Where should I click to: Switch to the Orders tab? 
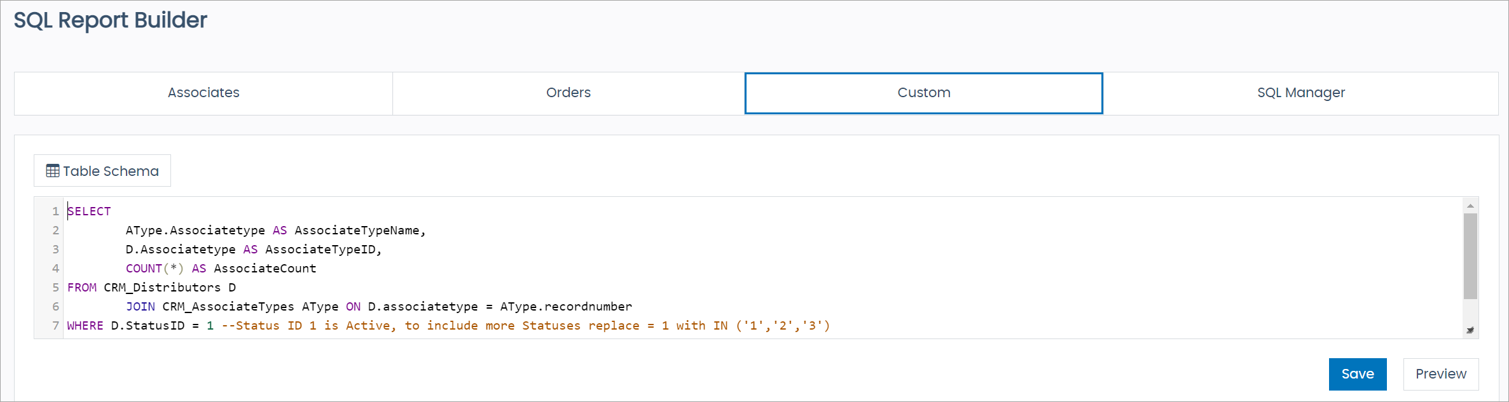tap(568, 93)
